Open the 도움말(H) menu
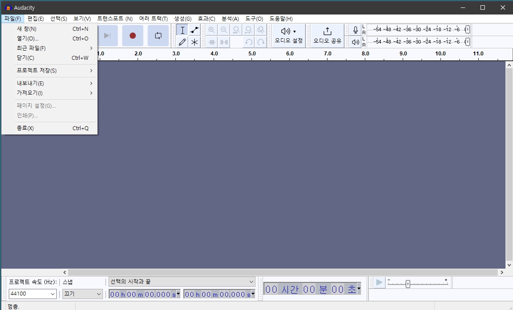The height and width of the screenshot is (310, 513). pos(281,18)
